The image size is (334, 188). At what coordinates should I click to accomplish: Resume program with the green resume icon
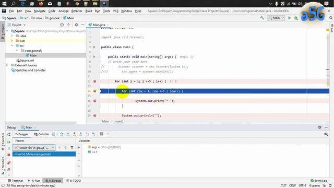(x=9, y=142)
